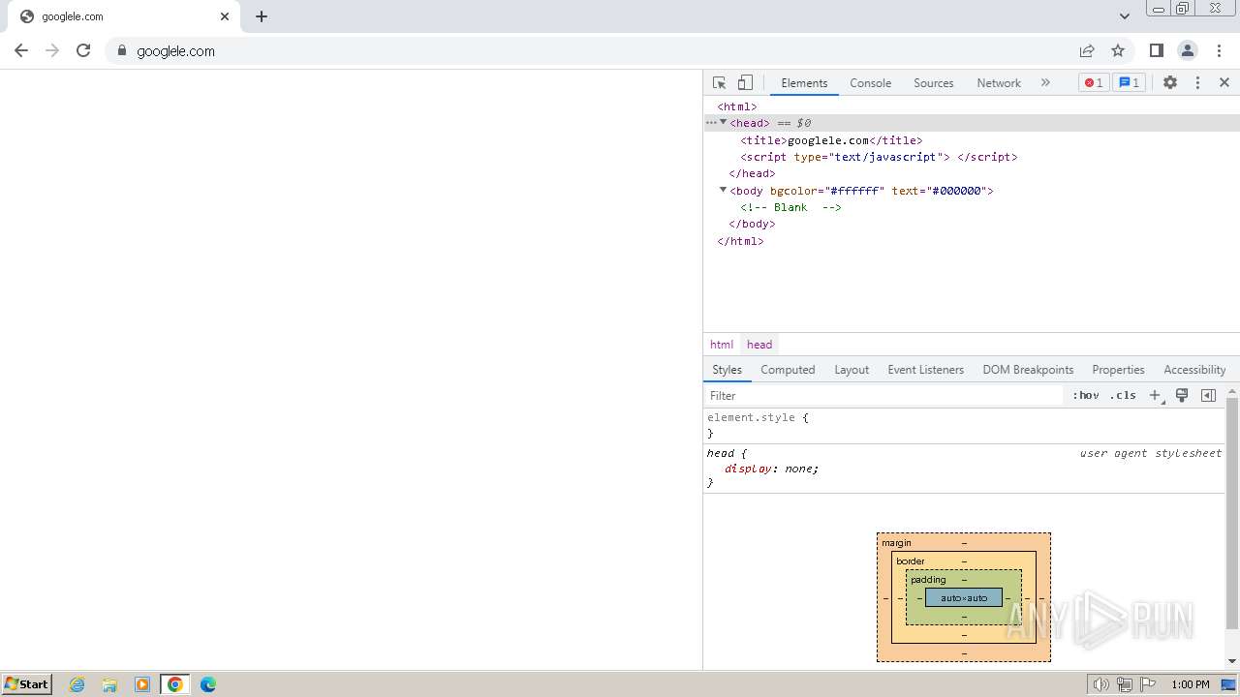Toggle the browser side panel icon

tap(1157, 50)
